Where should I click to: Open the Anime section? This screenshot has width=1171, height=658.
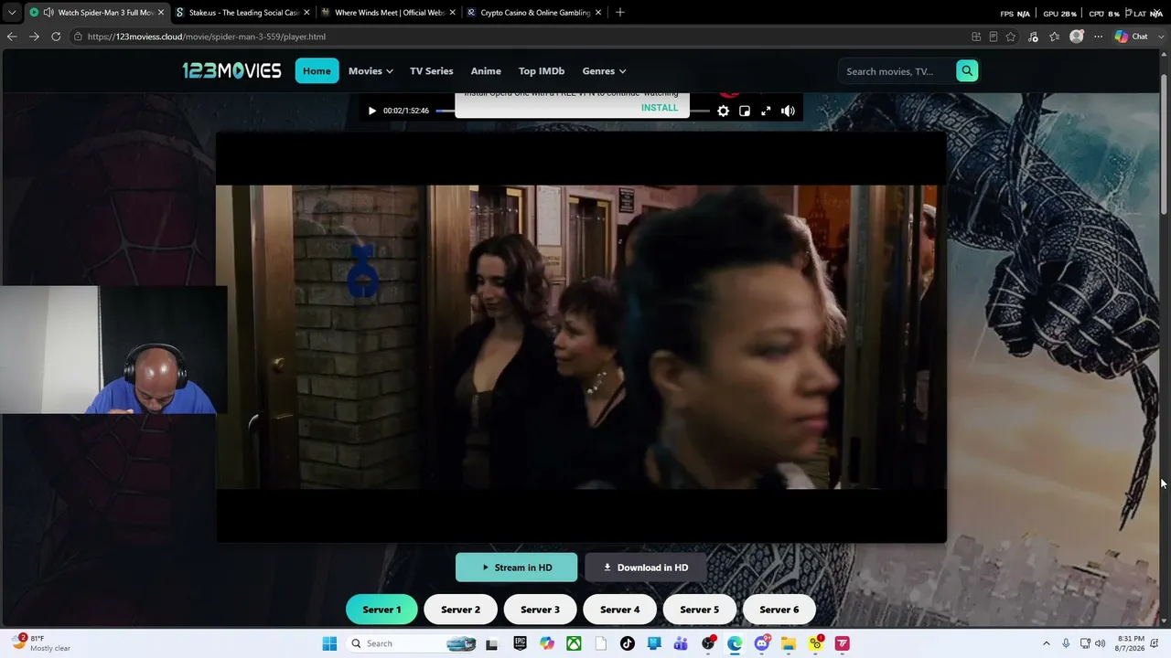(486, 70)
